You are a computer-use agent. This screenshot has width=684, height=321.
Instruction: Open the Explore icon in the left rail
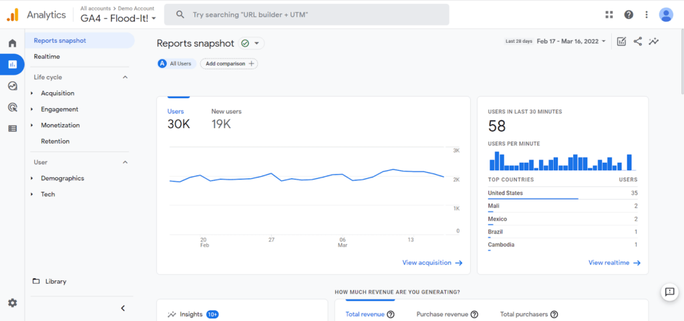[x=12, y=86]
